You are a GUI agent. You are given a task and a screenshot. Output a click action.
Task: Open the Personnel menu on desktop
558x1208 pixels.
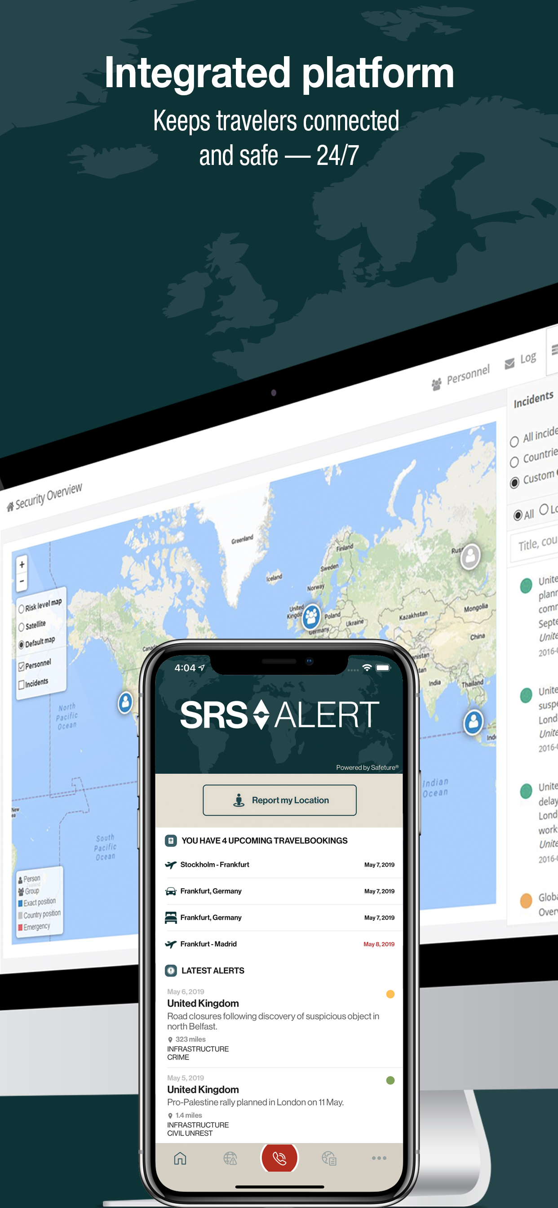click(461, 377)
